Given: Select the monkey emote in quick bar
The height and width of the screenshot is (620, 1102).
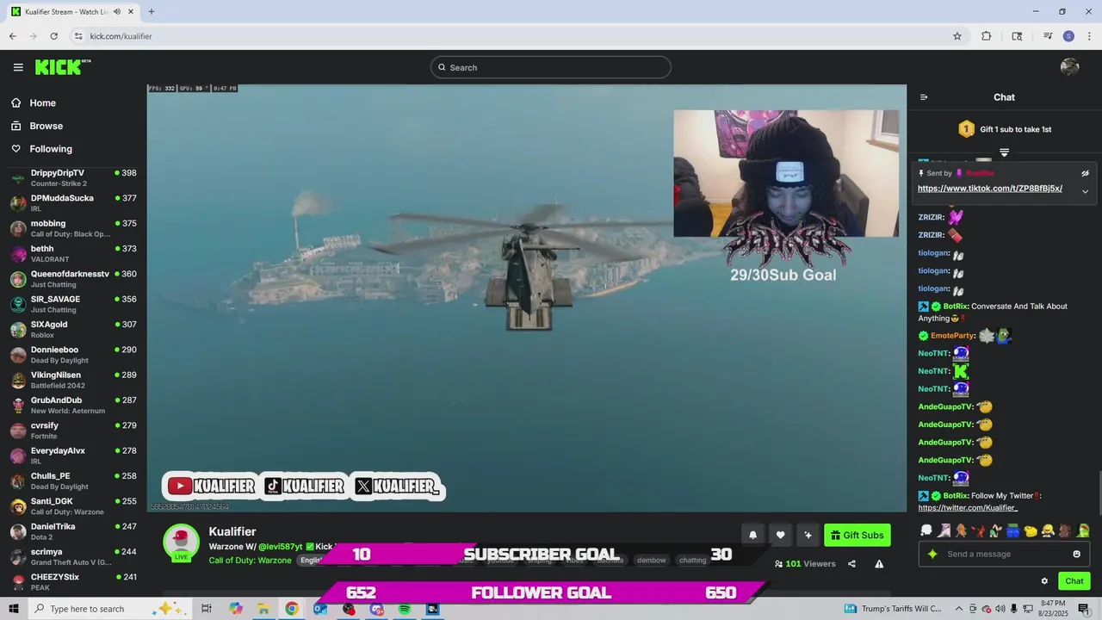Looking at the screenshot, I should click(x=1065, y=531).
